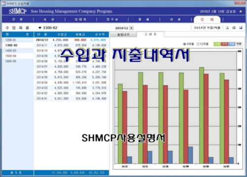Click the date 2015년 2월 13일 금요일
247x177 pixels.
218,11
